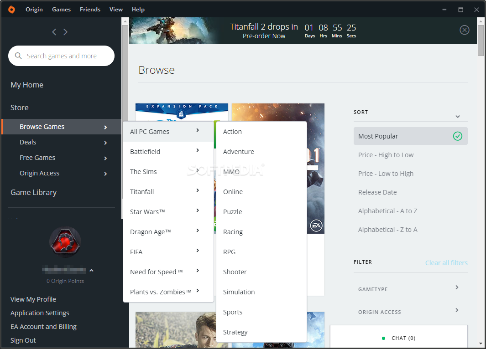The height and width of the screenshot is (349, 486).
Task: Click the Origin logo icon
Action: (x=11, y=10)
